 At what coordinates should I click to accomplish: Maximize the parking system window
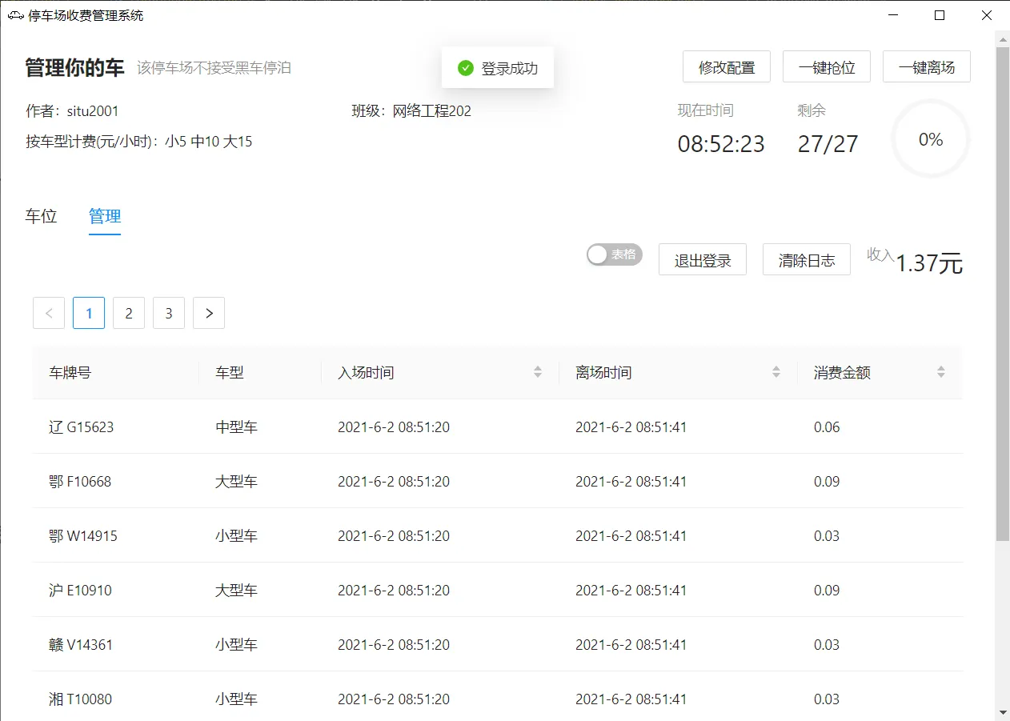click(940, 15)
